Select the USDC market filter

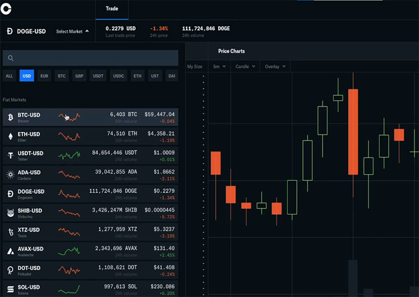tap(119, 76)
